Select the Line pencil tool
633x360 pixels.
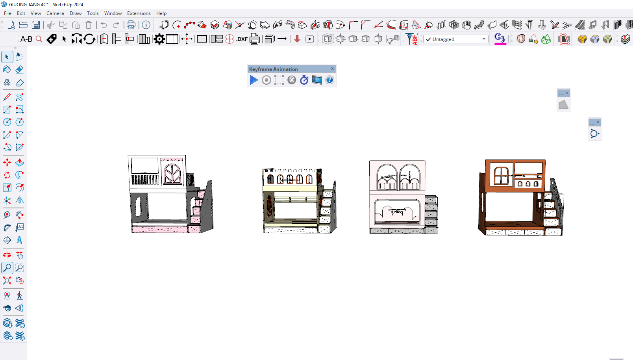point(7,97)
